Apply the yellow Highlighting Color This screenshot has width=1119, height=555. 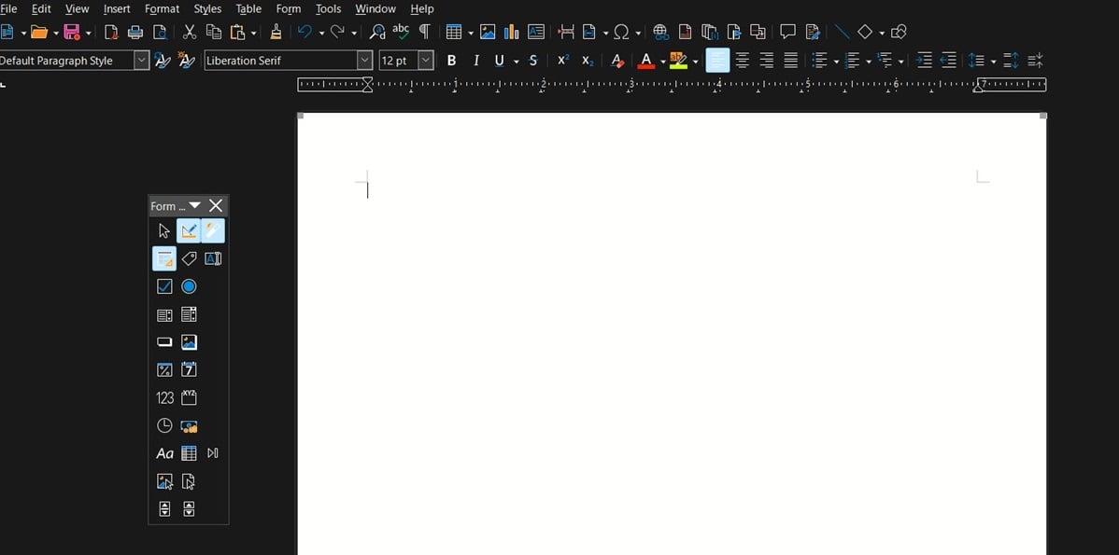[x=679, y=62]
